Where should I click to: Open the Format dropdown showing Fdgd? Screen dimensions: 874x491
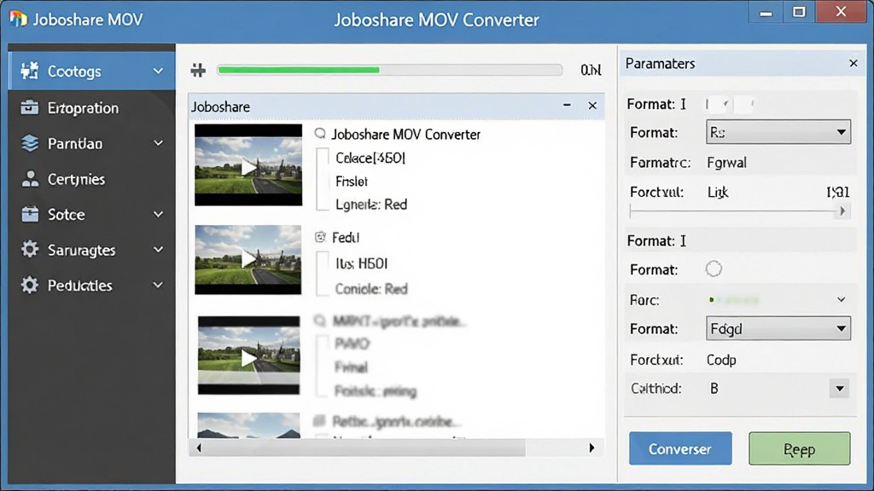coord(778,328)
